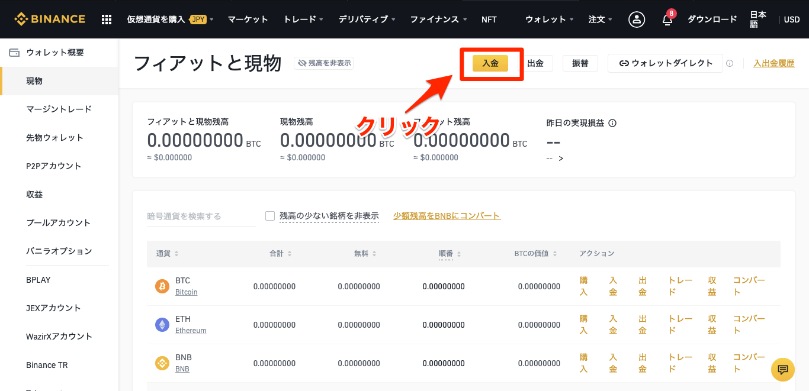Image resolution: width=809 pixels, height=391 pixels.
Task: Expand the arrow under 昨日の実現損益
Action: (561, 159)
